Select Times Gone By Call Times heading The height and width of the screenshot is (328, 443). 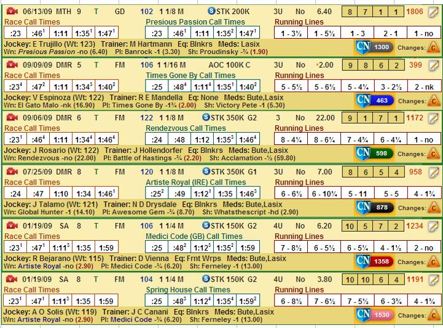click(190, 76)
